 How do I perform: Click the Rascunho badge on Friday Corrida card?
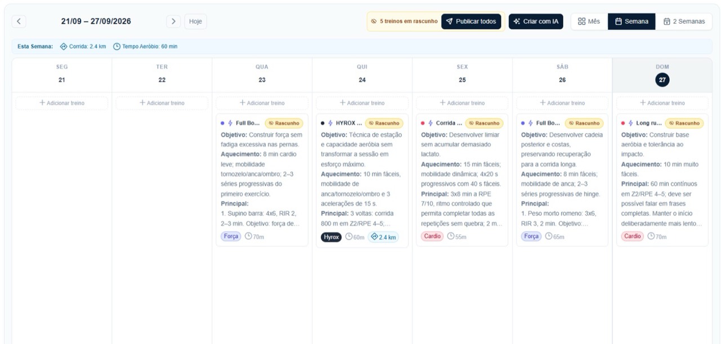point(484,123)
